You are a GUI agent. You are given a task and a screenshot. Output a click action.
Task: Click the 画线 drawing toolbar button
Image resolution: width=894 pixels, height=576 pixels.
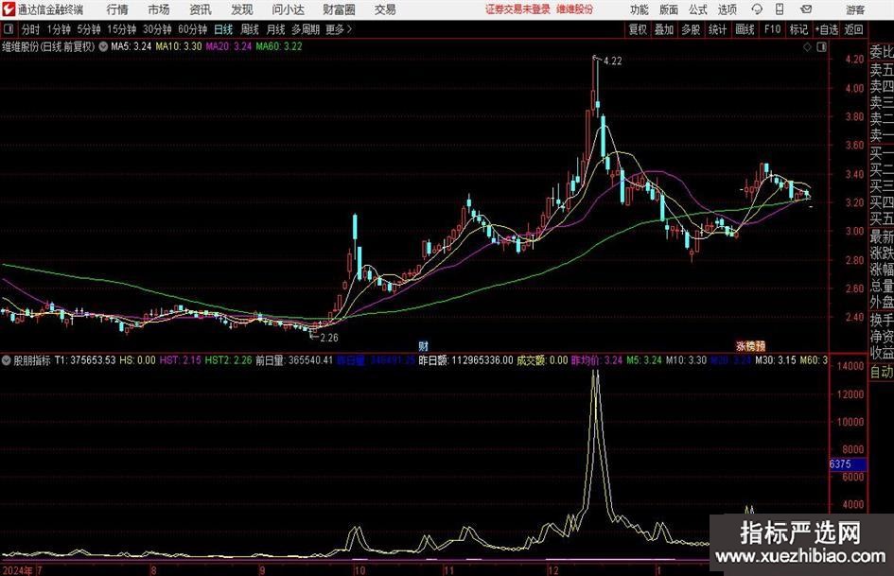click(x=745, y=29)
